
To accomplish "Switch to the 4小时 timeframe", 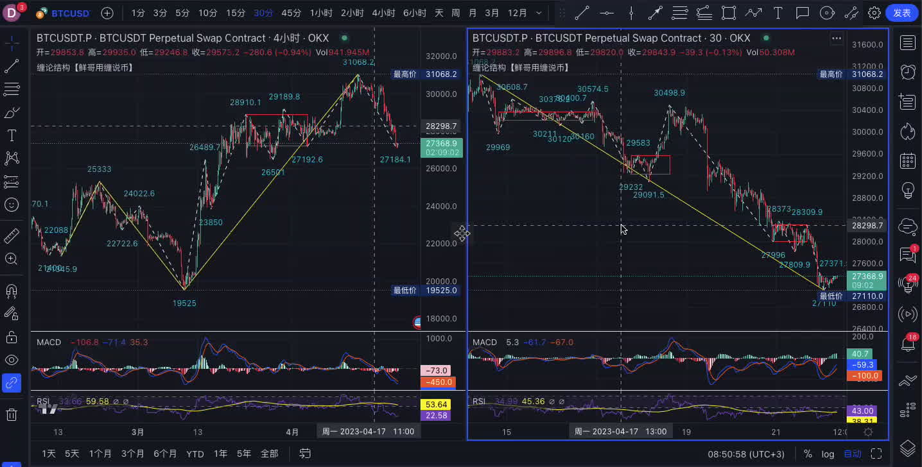I will pos(383,13).
